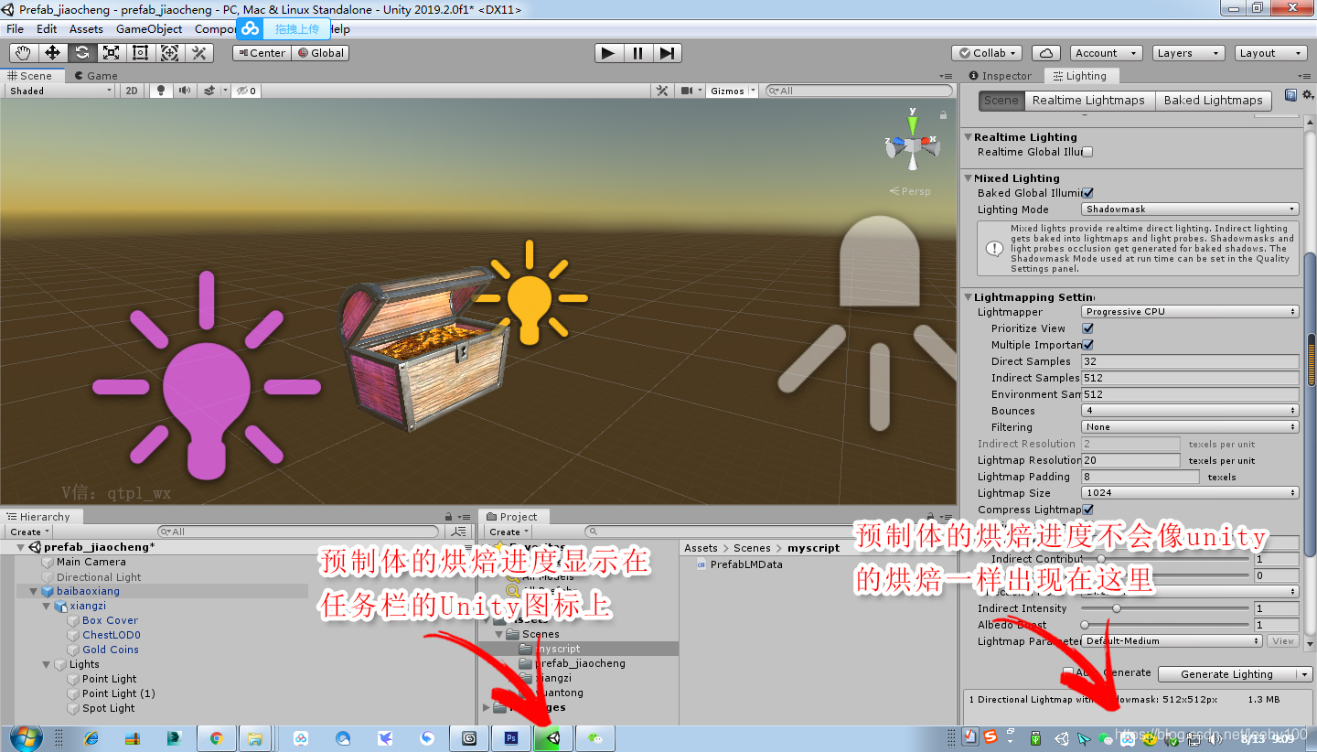Open the scene camera settings icon
1317x752 pixels.
tap(688, 91)
